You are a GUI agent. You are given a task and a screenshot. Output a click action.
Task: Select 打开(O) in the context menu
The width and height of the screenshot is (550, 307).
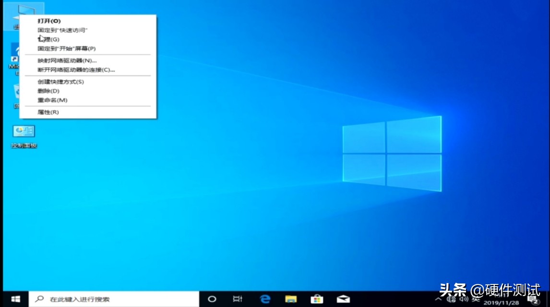click(48, 21)
